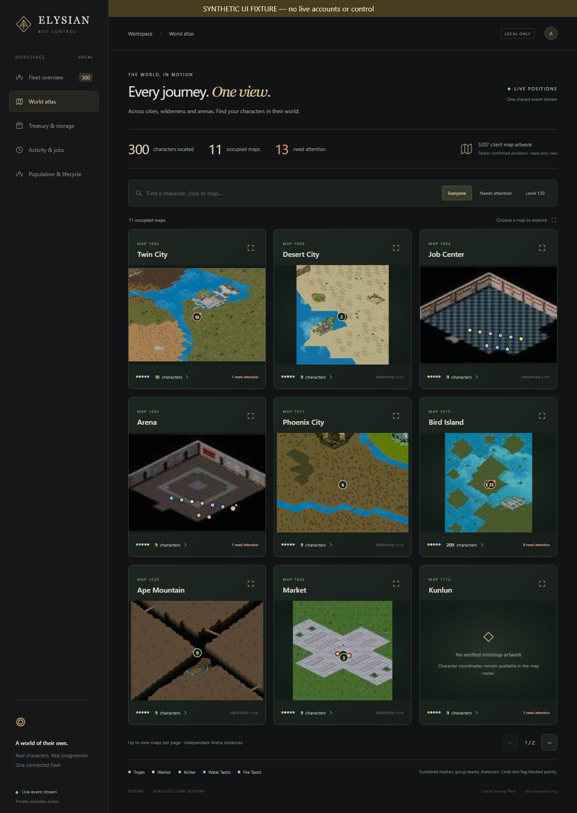The height and width of the screenshot is (813, 577).
Task: Click Trojan legend color dot
Action: tap(130, 772)
